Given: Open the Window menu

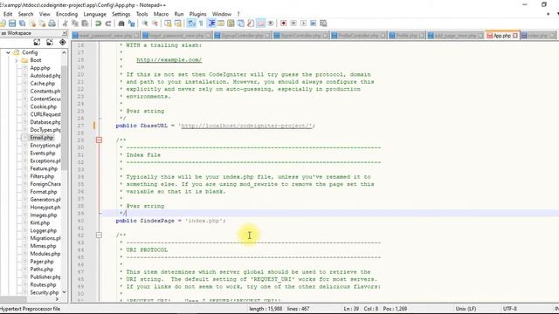Looking at the screenshot, I should (x=222, y=14).
